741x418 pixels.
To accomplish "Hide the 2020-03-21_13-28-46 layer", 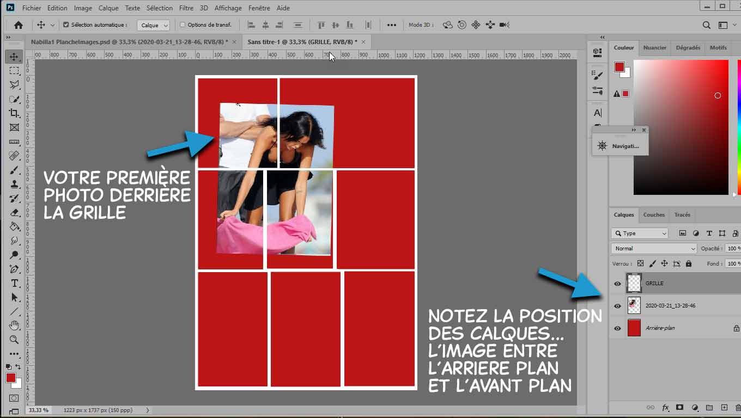I will pyautogui.click(x=617, y=306).
